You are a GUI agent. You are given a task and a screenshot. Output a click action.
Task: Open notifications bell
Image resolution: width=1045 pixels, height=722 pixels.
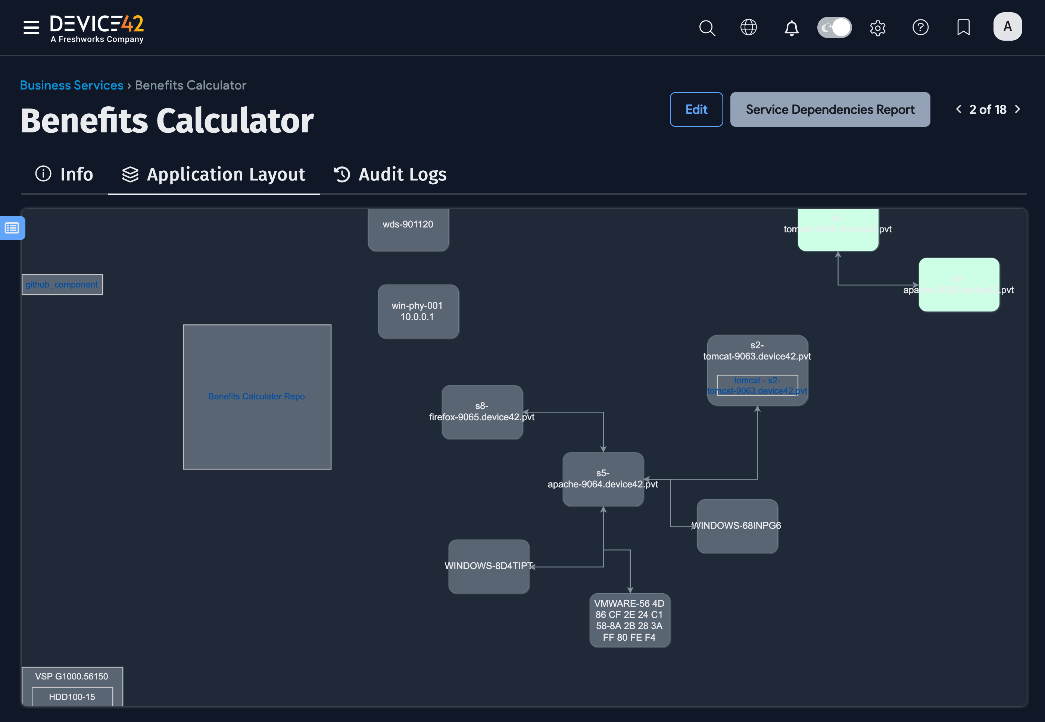pos(791,28)
